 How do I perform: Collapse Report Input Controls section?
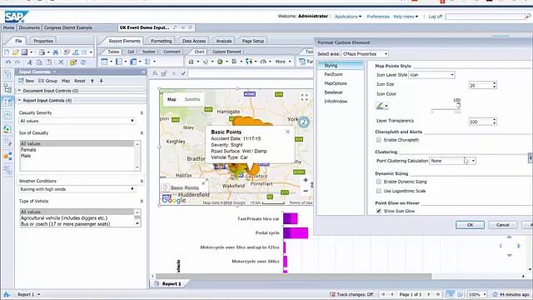click(19, 100)
